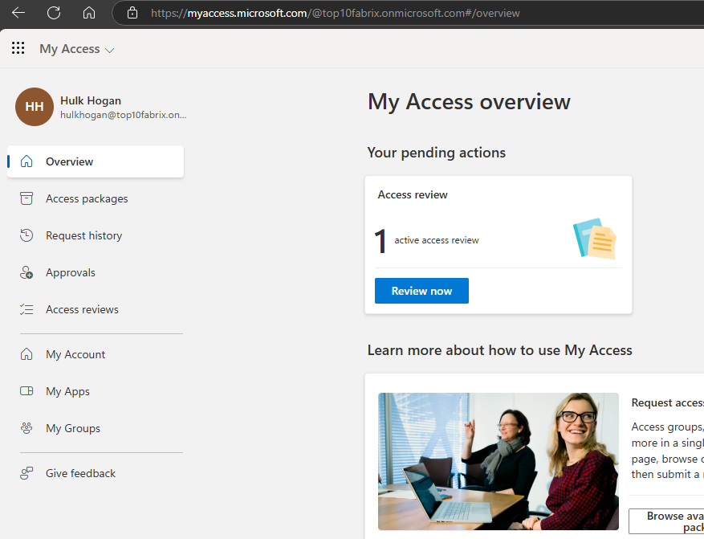This screenshot has width=704, height=539.
Task: Click the Access reviews checklist icon
Action: (26, 309)
